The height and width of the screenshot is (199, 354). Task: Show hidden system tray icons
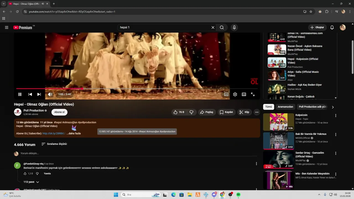tap(319, 195)
